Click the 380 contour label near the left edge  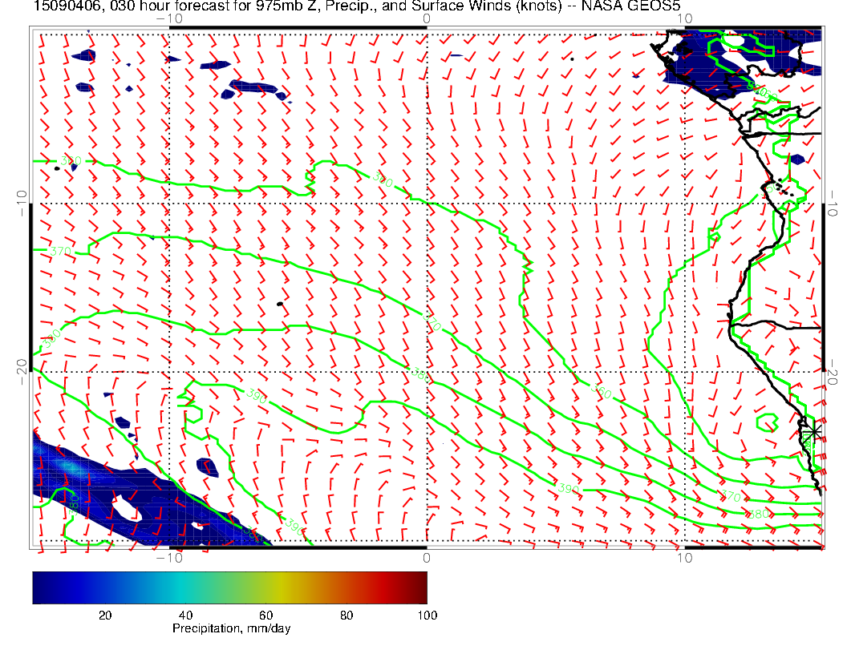[x=51, y=338]
